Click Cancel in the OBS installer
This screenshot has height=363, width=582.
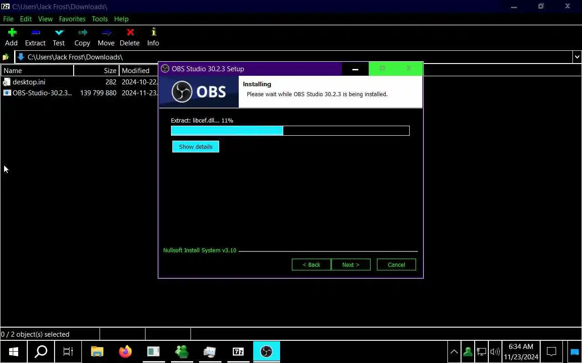(396, 265)
